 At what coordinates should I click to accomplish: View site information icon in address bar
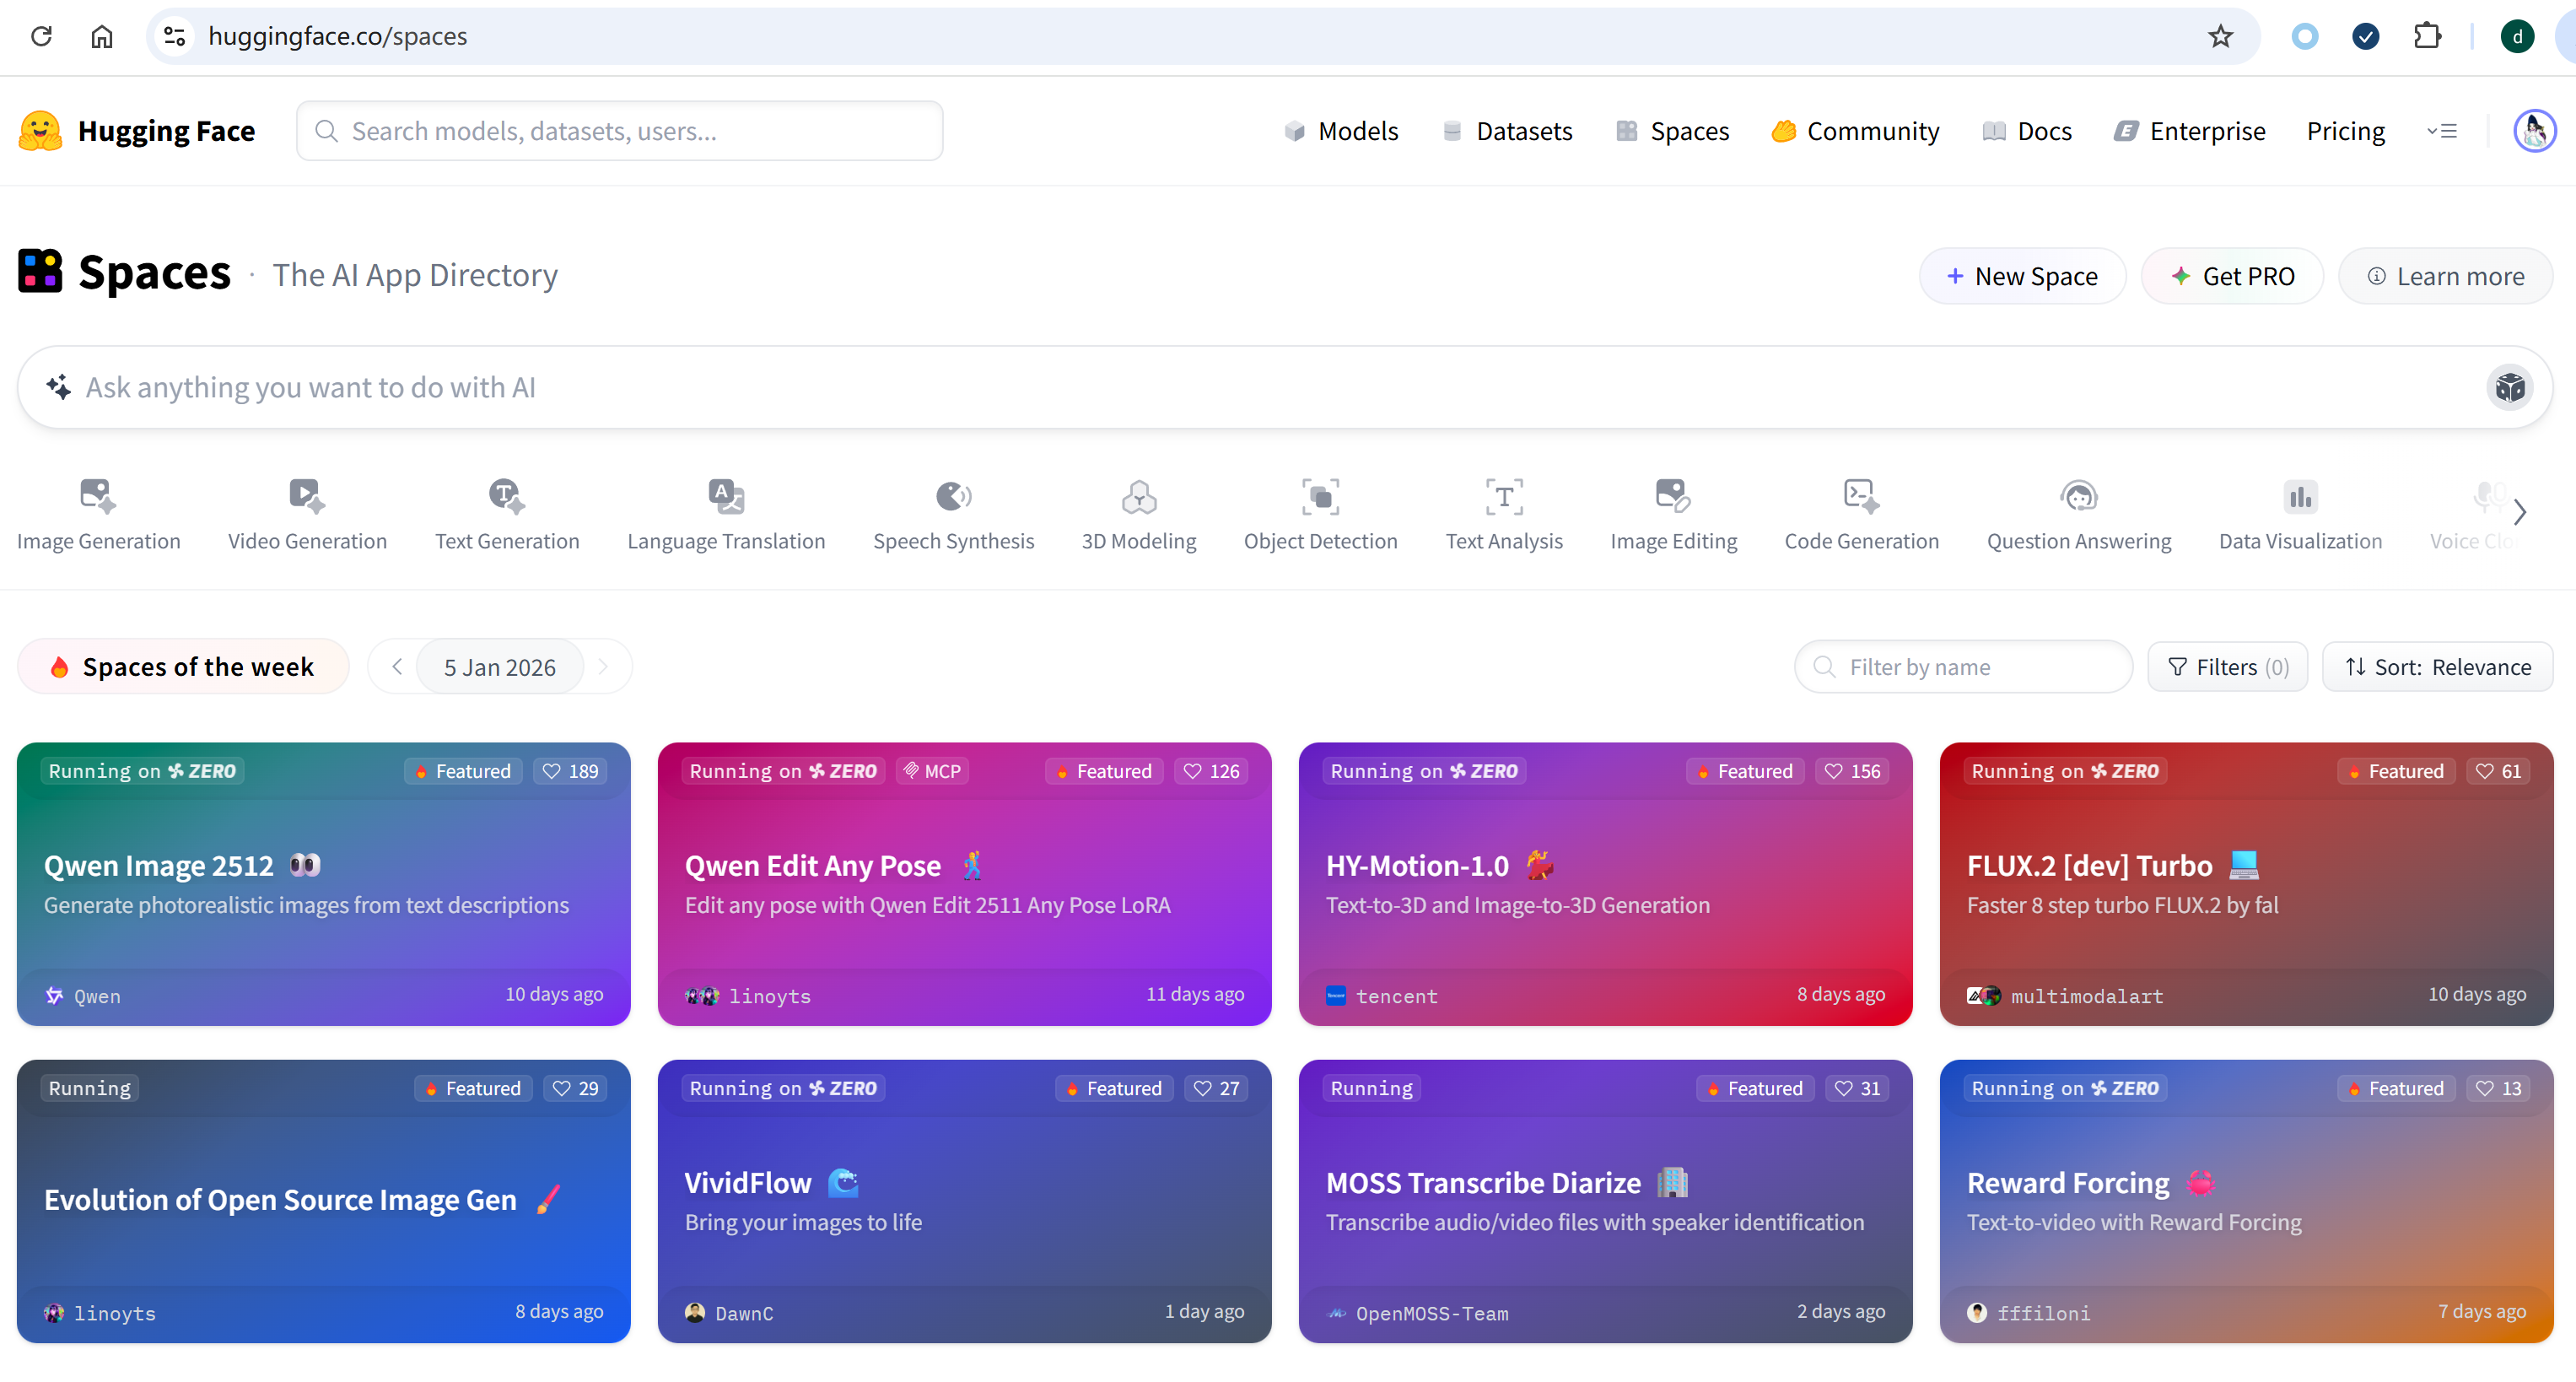(175, 36)
